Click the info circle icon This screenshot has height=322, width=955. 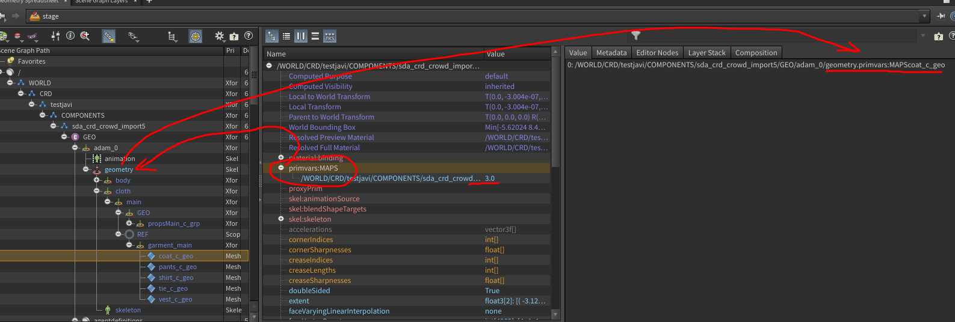70,36
